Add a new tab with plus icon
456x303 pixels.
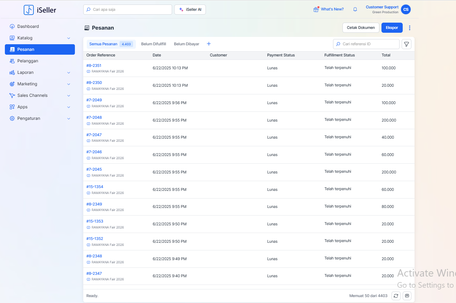(x=209, y=44)
